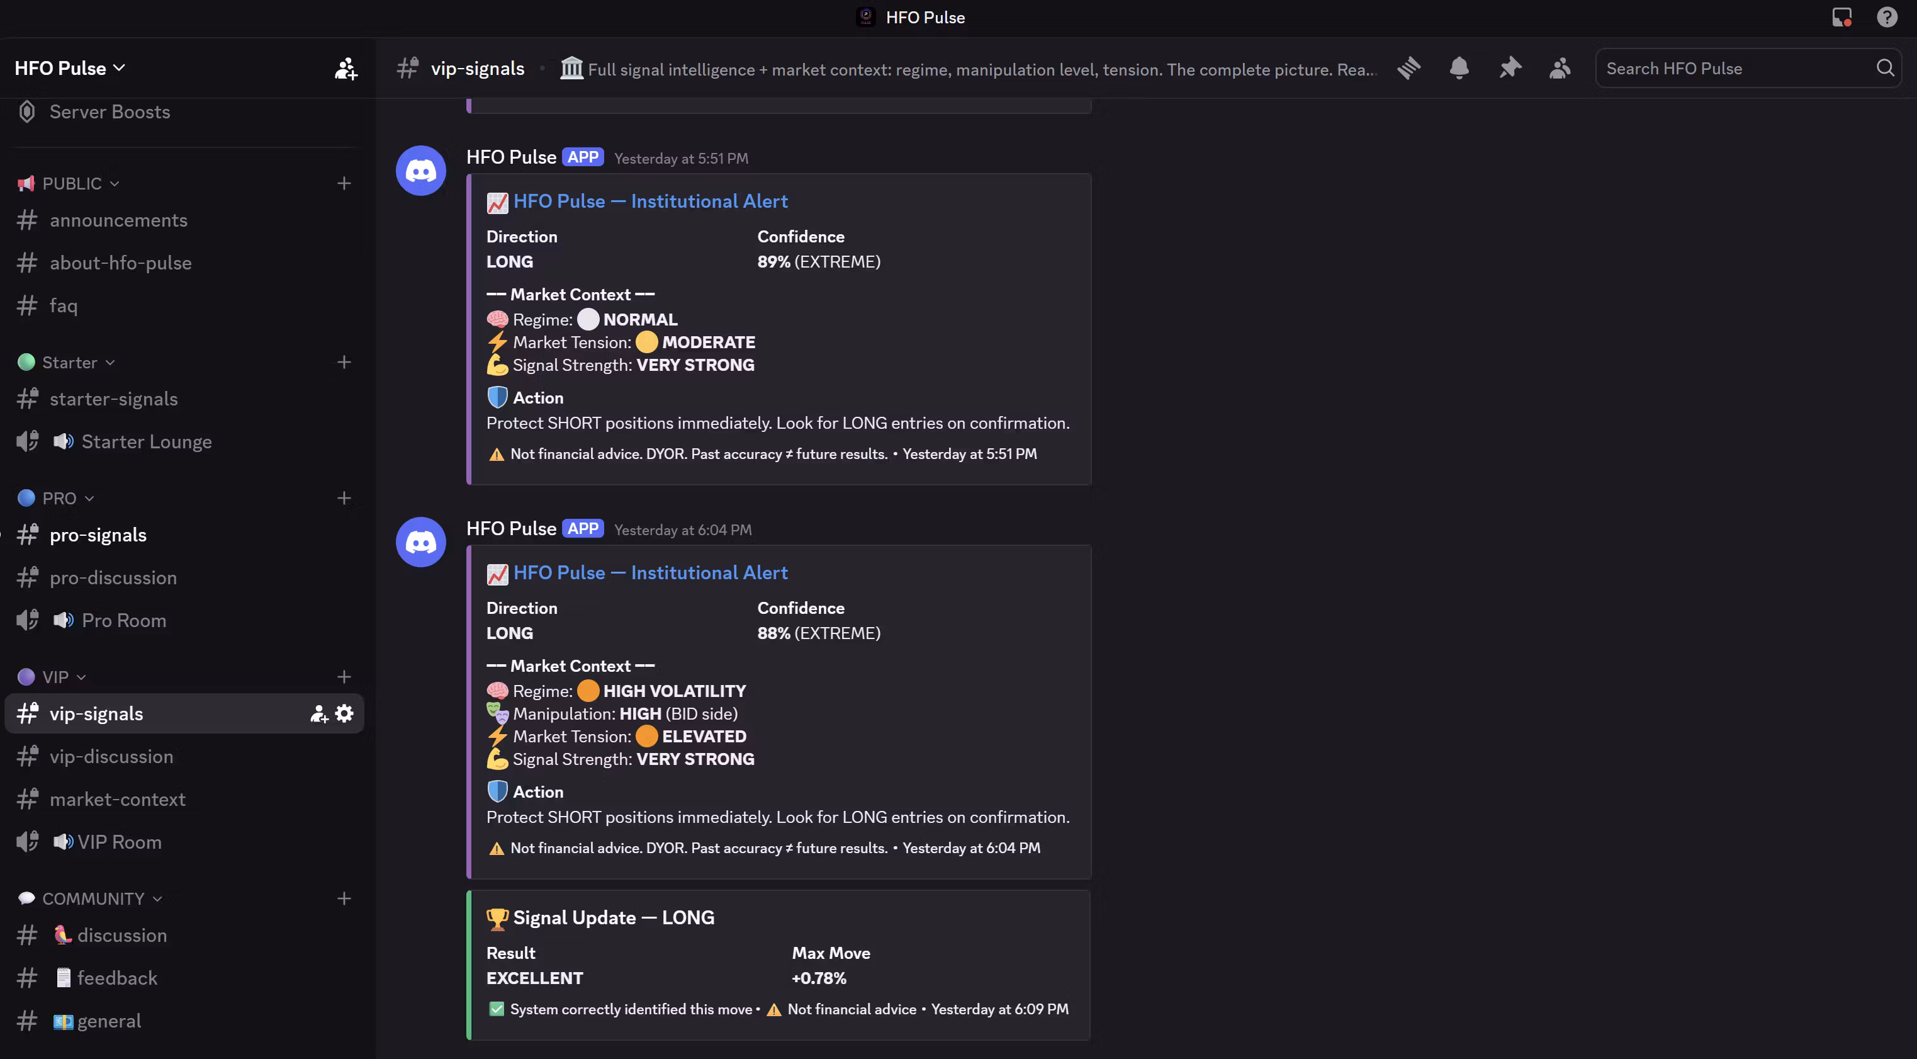Open the Threads icon in the channel header
Image resolution: width=1917 pixels, height=1059 pixels.
(1408, 69)
